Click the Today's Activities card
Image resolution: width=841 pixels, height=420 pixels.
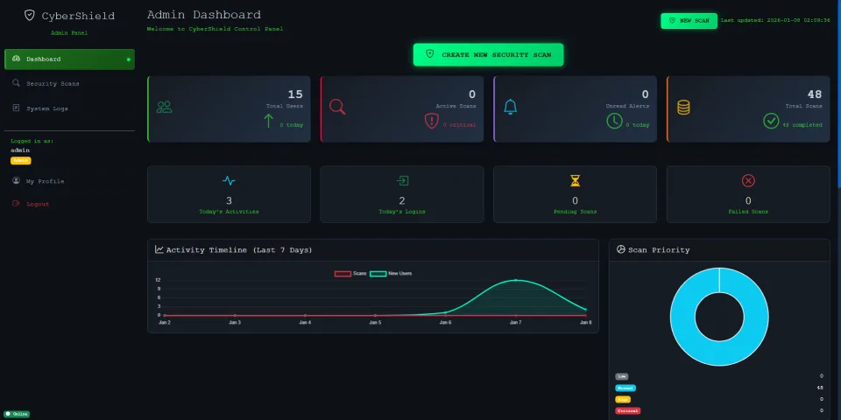(x=229, y=194)
